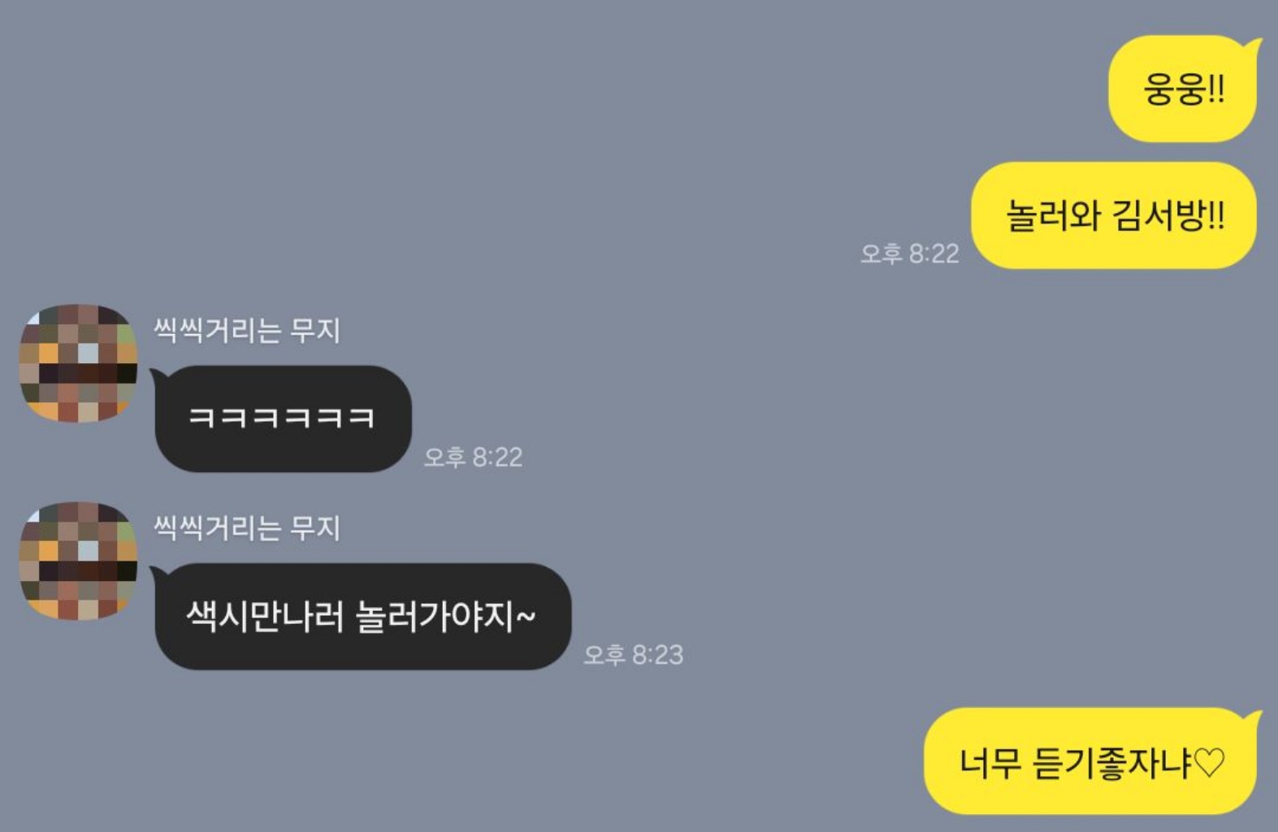Click the pointed tail of the 웅웅!! bubble

(x=1256, y=45)
